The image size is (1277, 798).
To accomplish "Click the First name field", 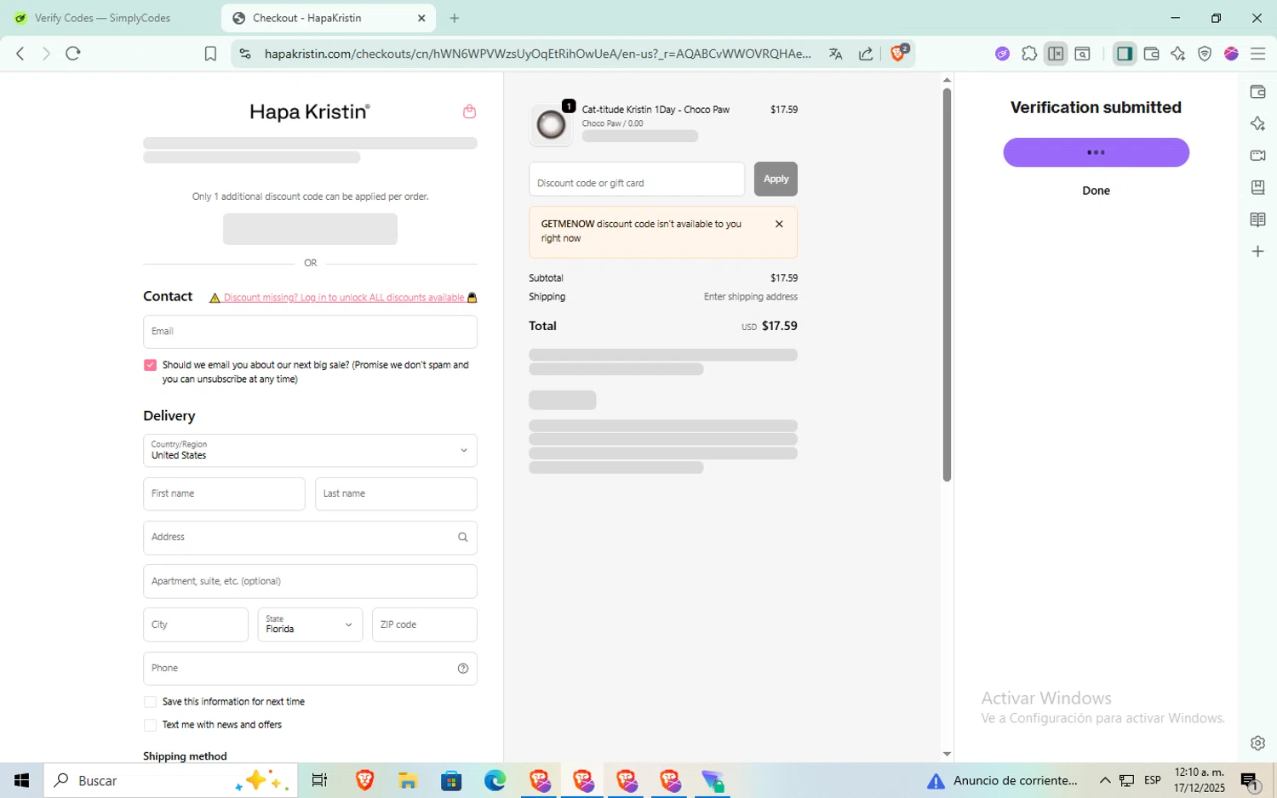I will point(224,493).
